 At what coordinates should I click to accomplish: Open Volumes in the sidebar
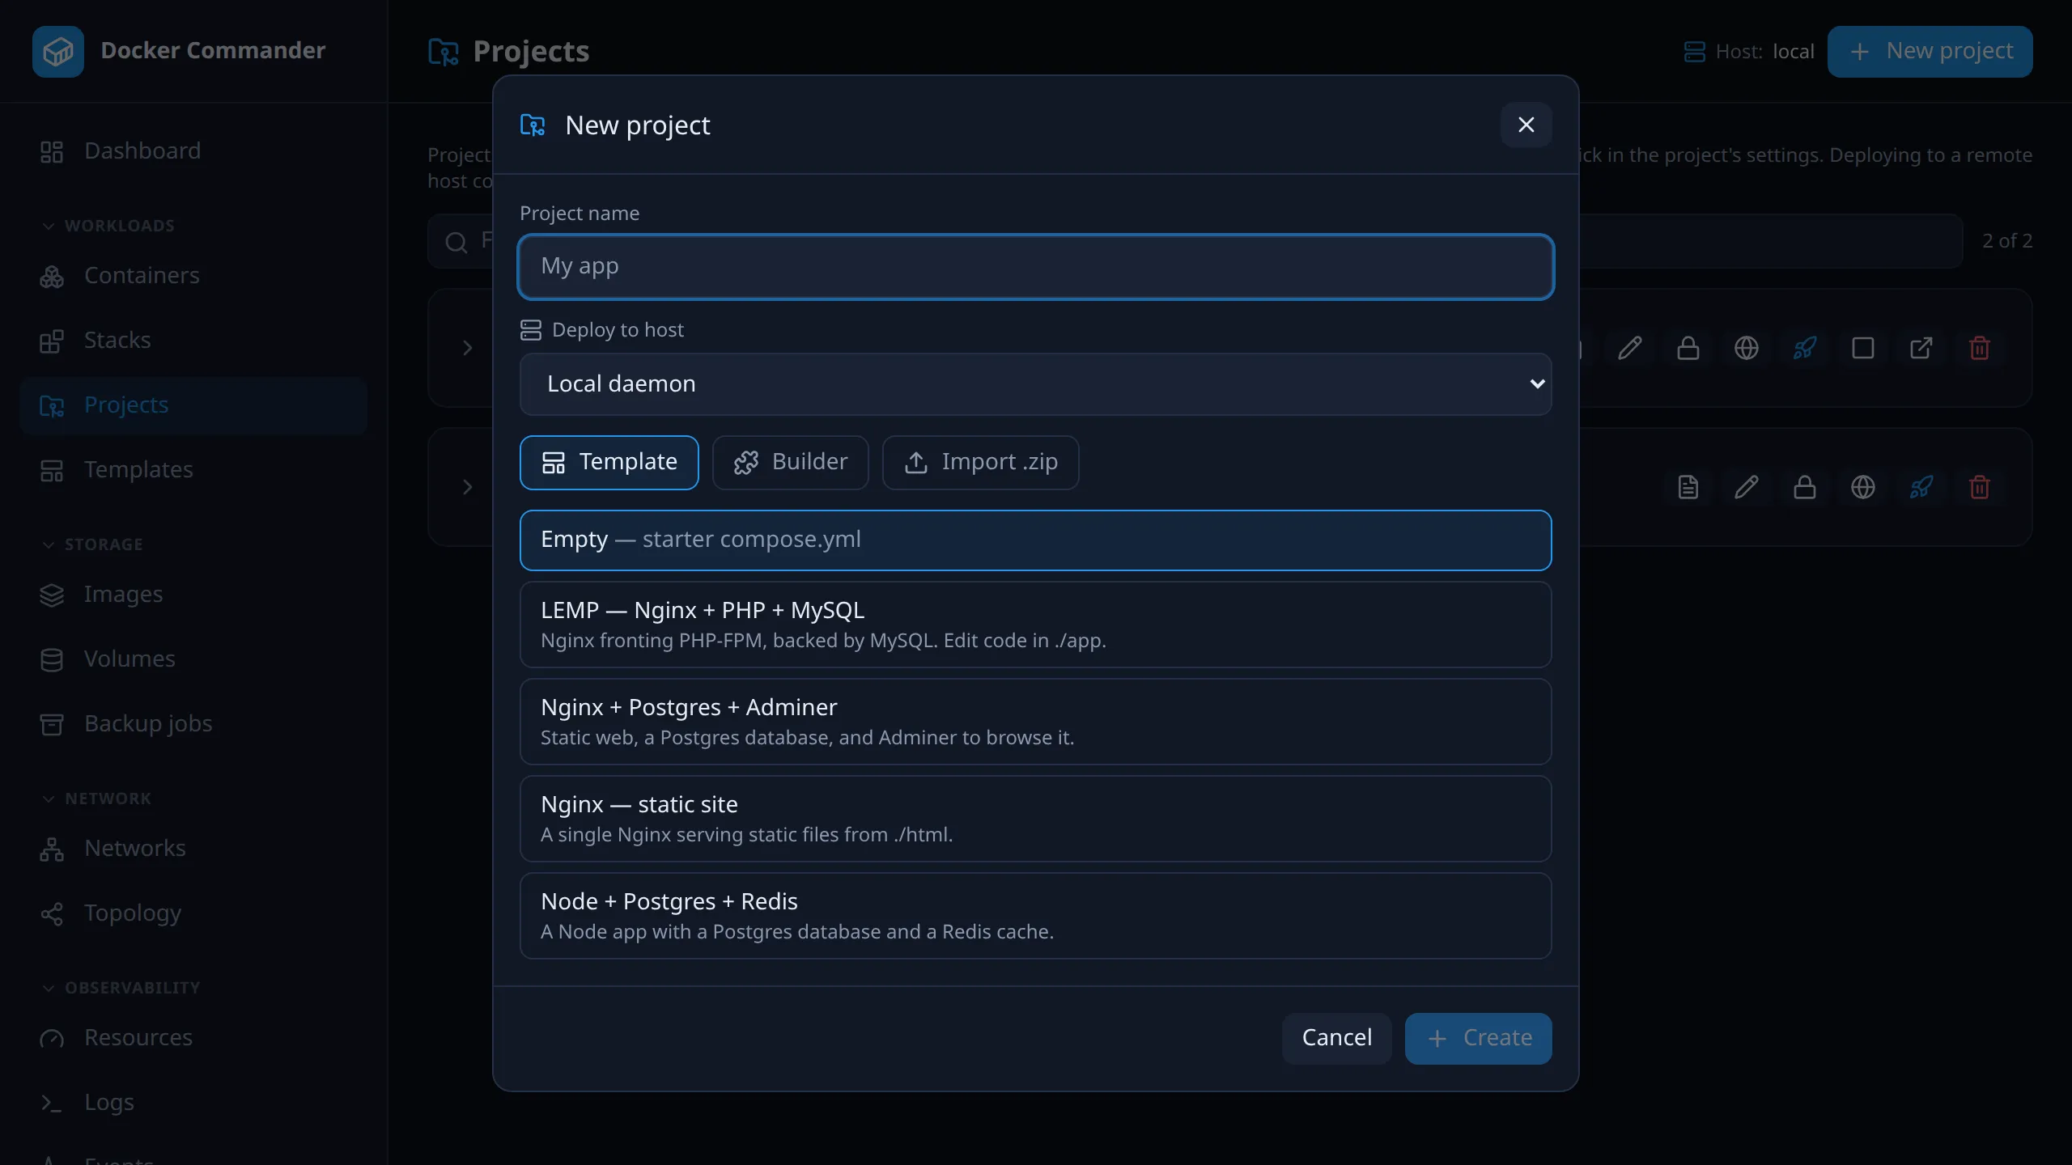point(193,659)
